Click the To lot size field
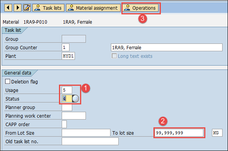The width and height of the screenshot is (228, 151). [179, 133]
